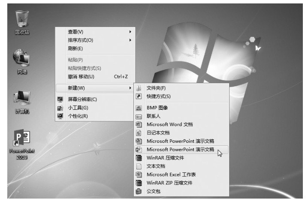Choose the highlighted Microsoft PowerPoint 演示文稿 entry
The image size is (308, 202).
pos(181,150)
